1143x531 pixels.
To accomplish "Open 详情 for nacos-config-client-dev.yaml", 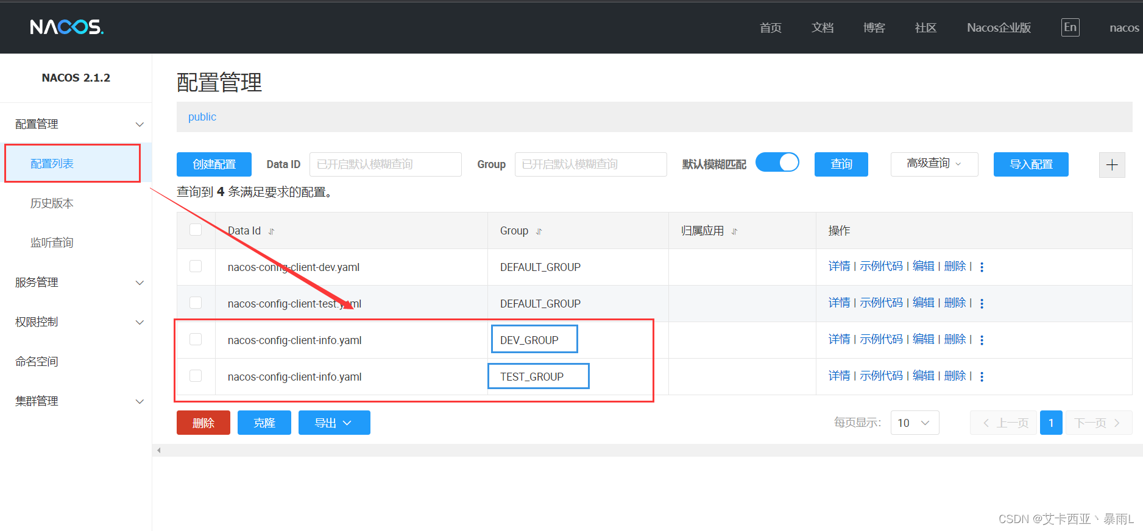I will (839, 266).
